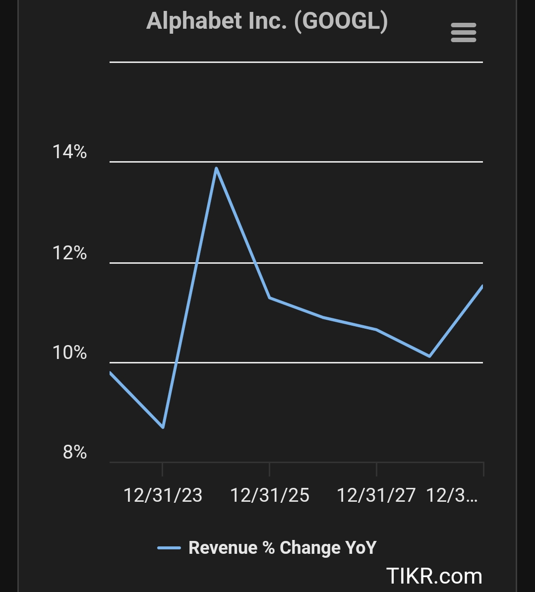Click the peak data point near 14%
Viewport: 535px width, 592px height.
tap(216, 168)
